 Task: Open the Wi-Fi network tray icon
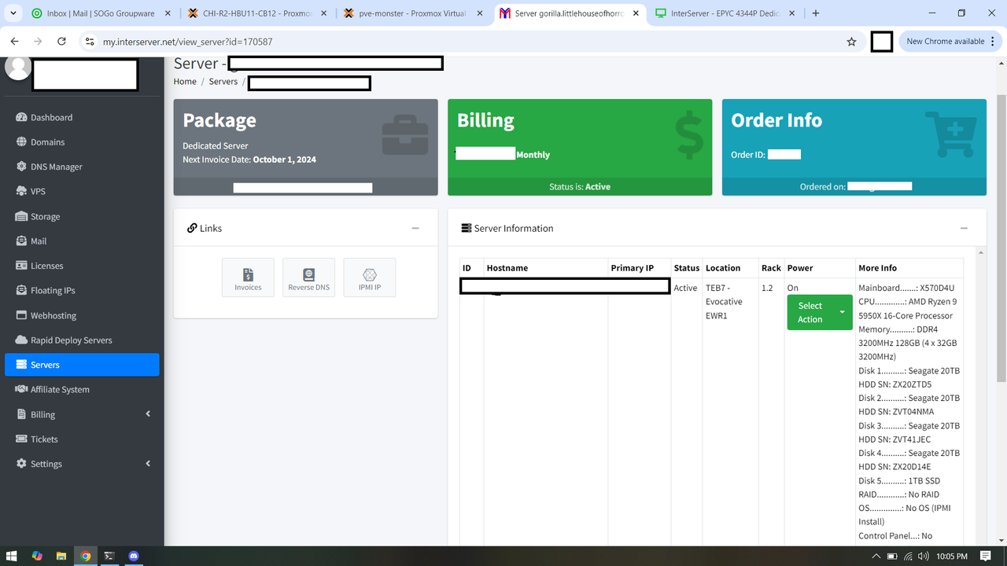tap(909, 557)
